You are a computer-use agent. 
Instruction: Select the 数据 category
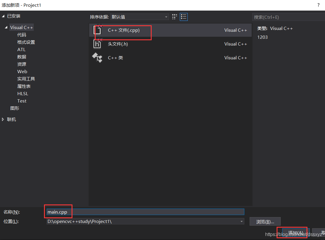(x=21, y=57)
